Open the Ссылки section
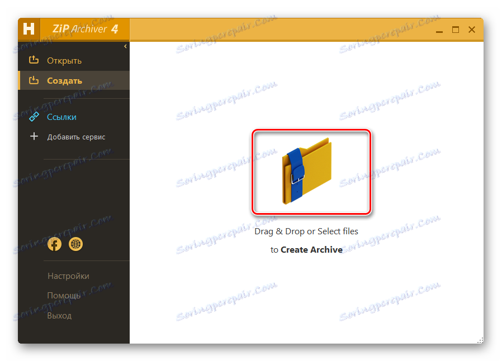The height and width of the screenshot is (362, 502). click(x=61, y=117)
